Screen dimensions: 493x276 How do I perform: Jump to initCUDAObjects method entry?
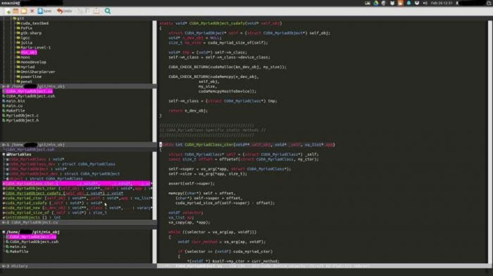tap(31, 218)
